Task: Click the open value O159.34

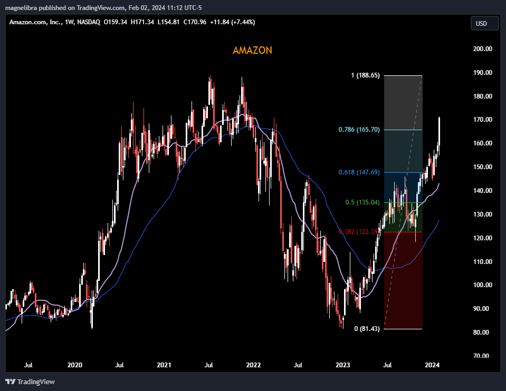Action: 115,22
